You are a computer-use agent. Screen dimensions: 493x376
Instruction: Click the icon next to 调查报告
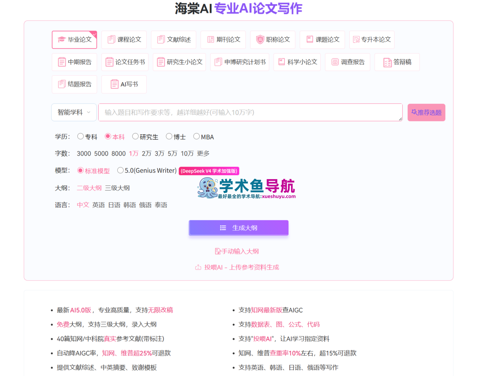tap(335, 62)
